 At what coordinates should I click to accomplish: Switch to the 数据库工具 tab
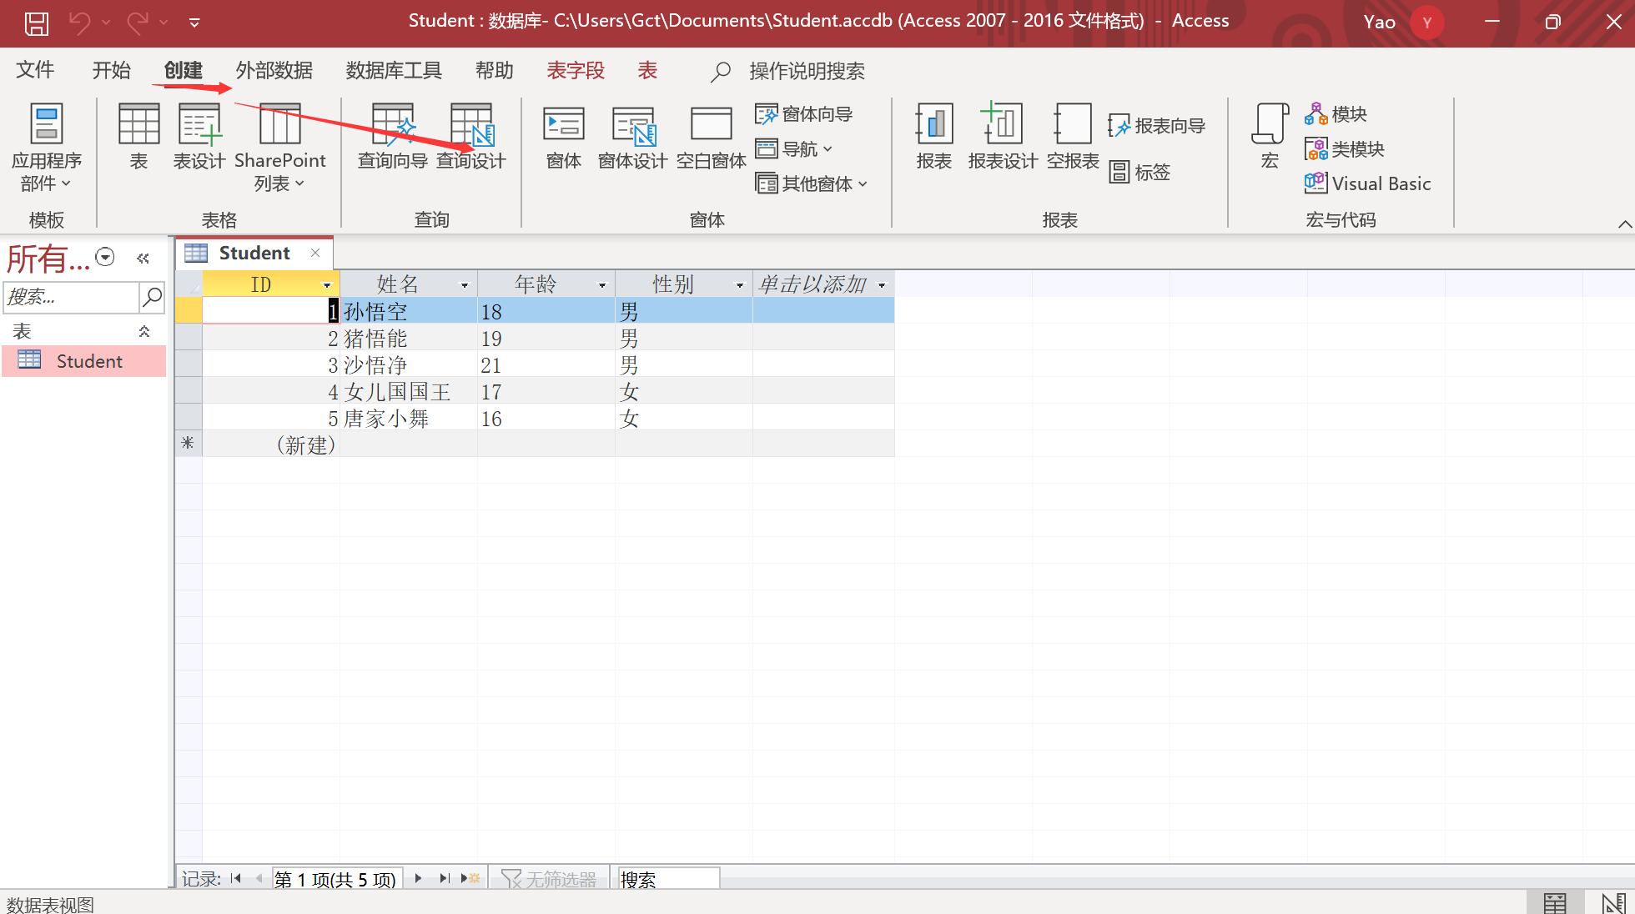click(x=394, y=71)
